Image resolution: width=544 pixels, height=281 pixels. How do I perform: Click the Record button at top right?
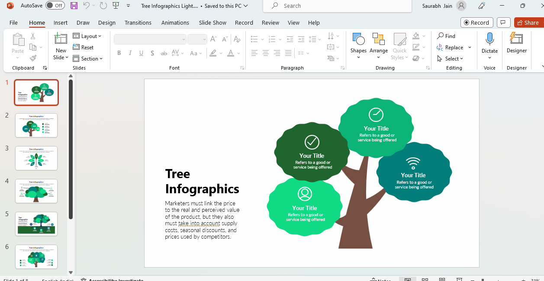[x=476, y=22]
